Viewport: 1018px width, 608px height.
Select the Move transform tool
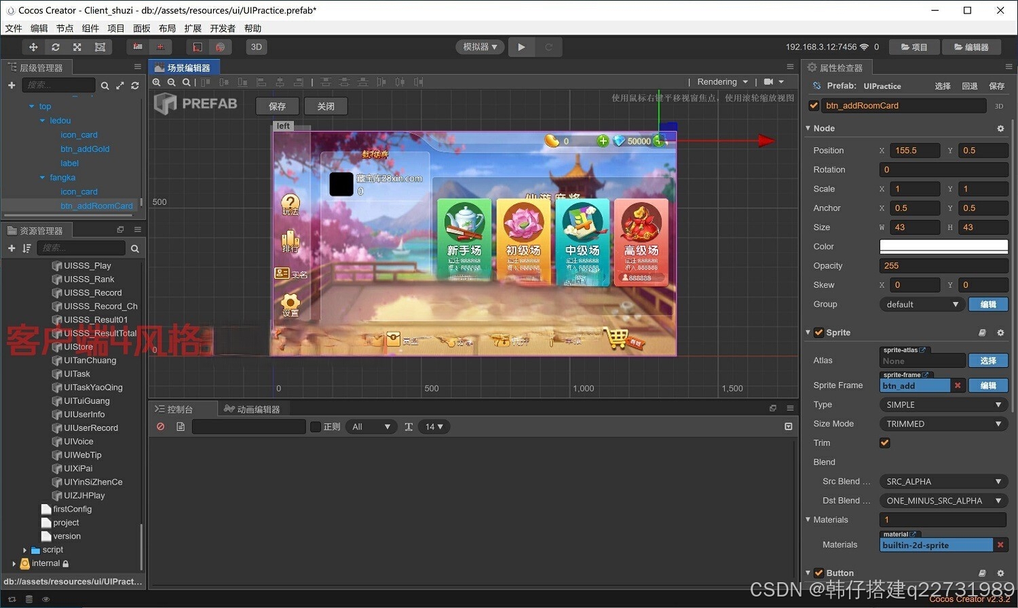(x=33, y=47)
